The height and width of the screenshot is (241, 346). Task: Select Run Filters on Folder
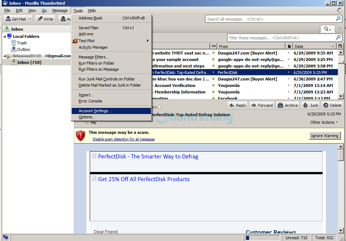coord(111,63)
